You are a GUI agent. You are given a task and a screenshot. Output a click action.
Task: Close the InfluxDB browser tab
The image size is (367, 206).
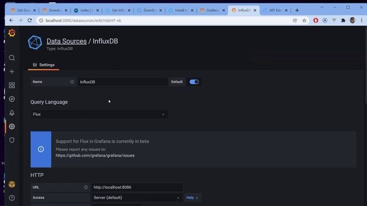[x=255, y=10]
